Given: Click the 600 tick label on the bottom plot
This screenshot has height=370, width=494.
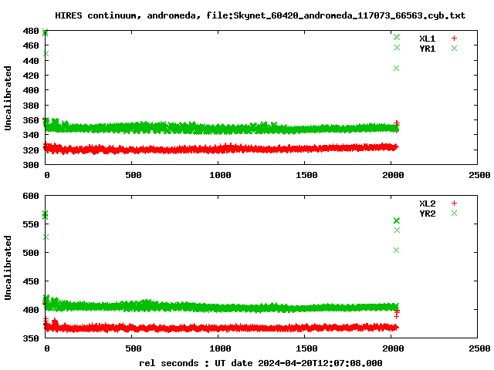Looking at the screenshot, I should click(31, 196).
